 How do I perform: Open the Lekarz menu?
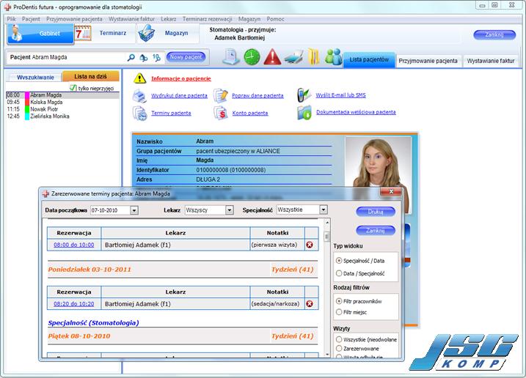pos(169,19)
